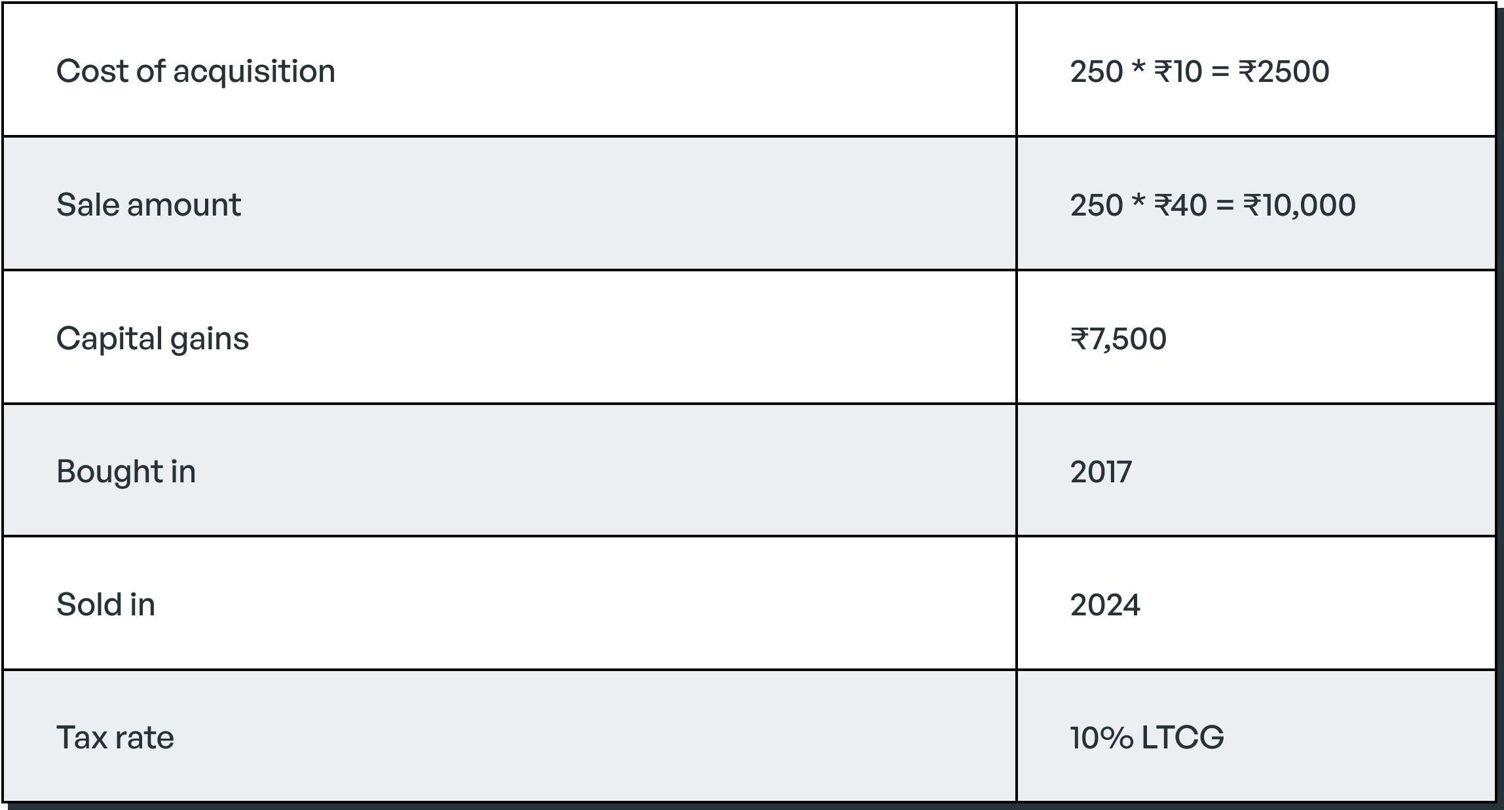Image resolution: width=1504 pixels, height=810 pixels.
Task: Select the 'Cost of acquisition' label cell
Action: tap(509, 70)
